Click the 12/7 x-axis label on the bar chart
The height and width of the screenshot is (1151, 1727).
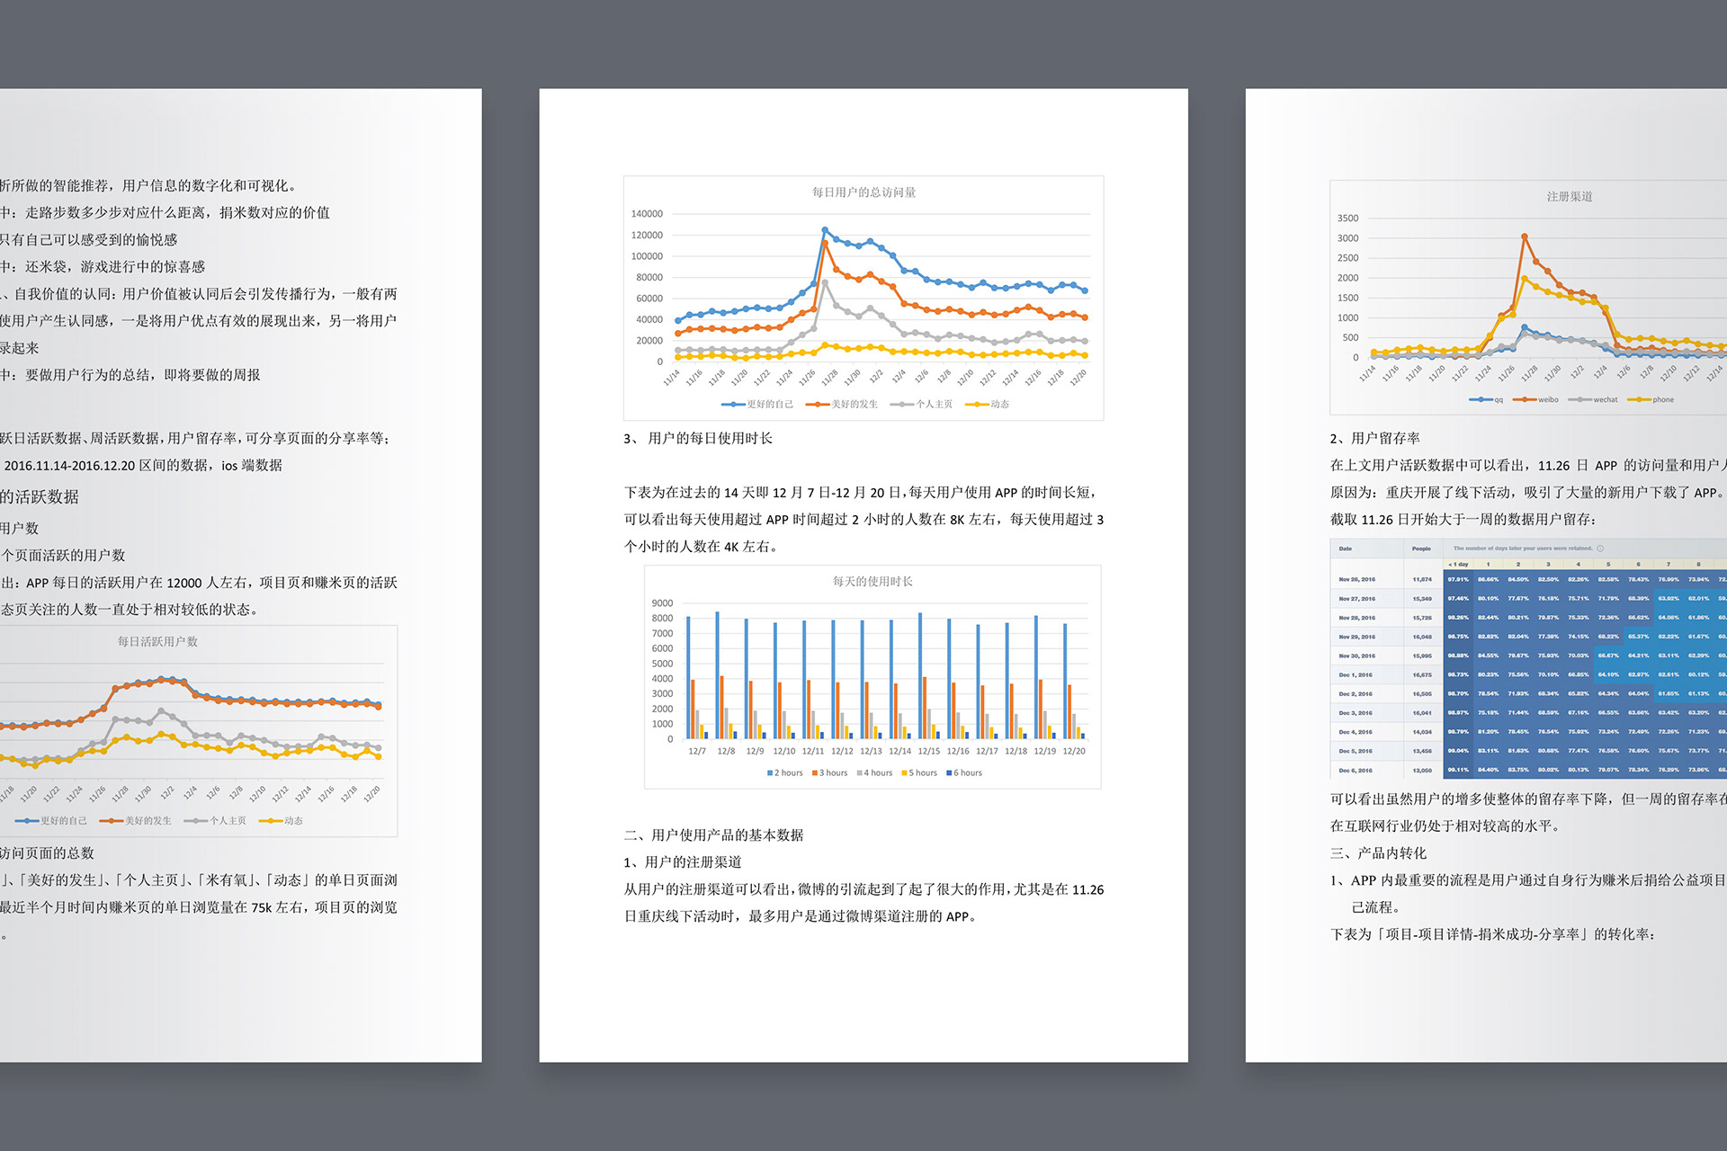(x=697, y=752)
